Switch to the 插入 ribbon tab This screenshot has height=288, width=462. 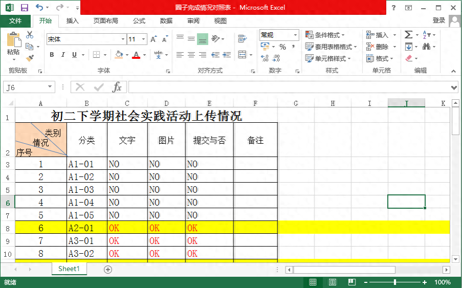click(x=73, y=20)
